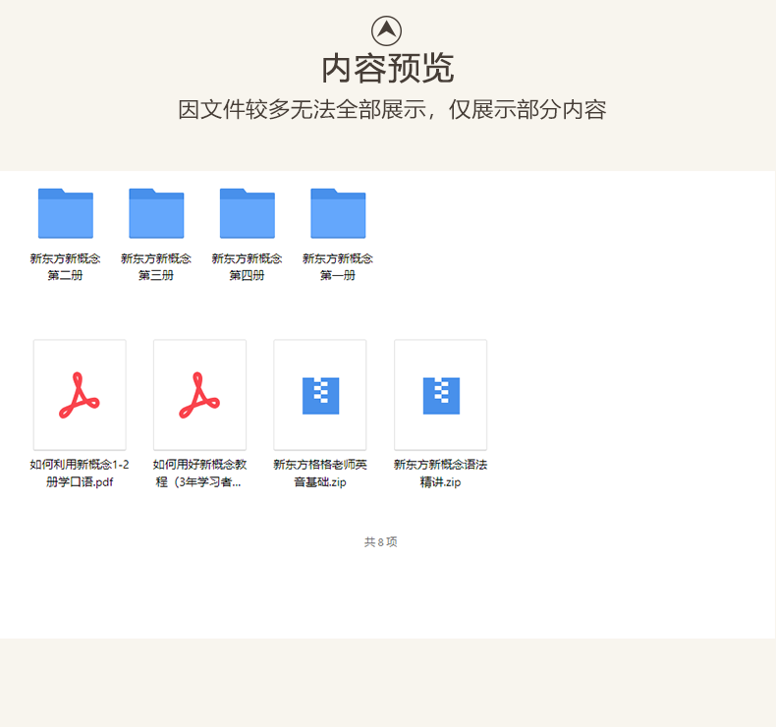
Task: Click the 共 8 项 item count text
Action: (380, 542)
